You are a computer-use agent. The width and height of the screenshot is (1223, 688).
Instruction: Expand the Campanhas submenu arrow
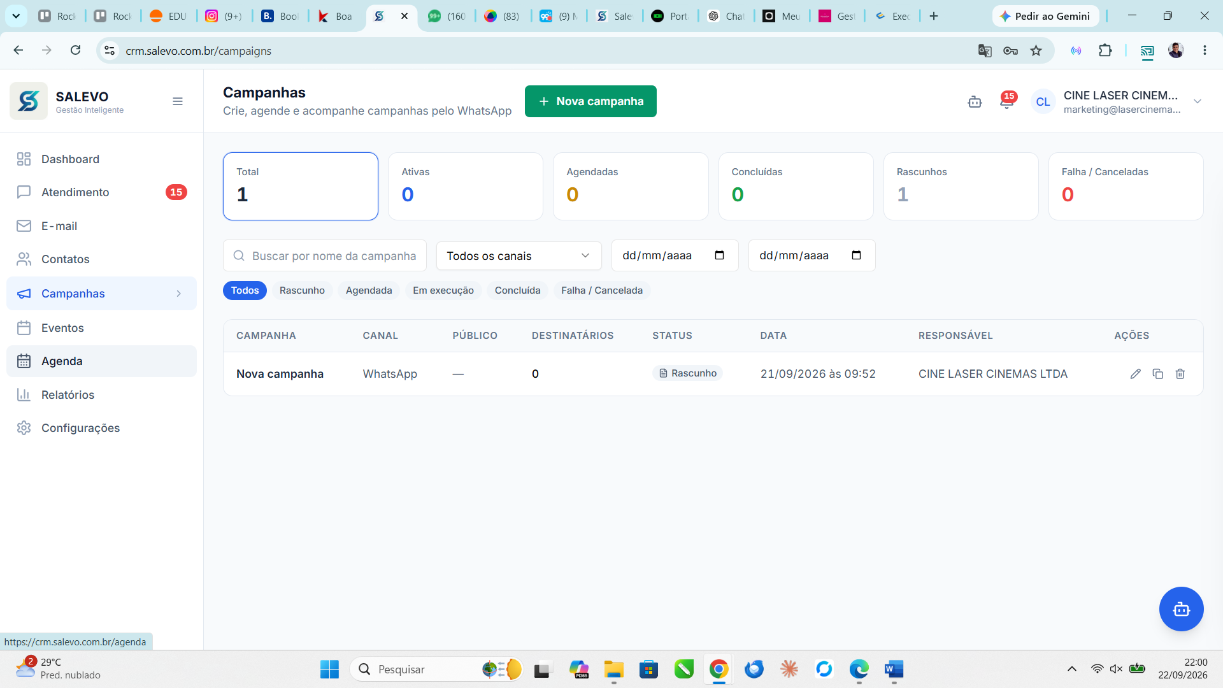[179, 294]
